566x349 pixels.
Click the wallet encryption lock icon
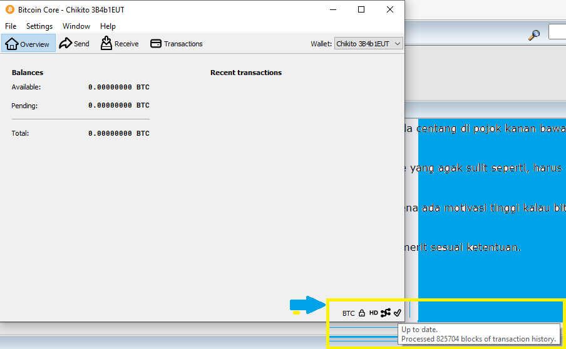coord(362,313)
